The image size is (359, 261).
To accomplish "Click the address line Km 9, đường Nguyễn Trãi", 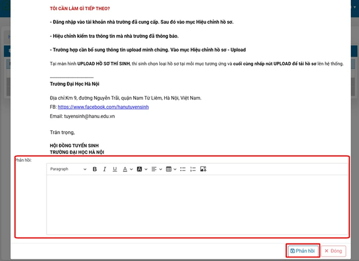I will (x=126, y=98).
